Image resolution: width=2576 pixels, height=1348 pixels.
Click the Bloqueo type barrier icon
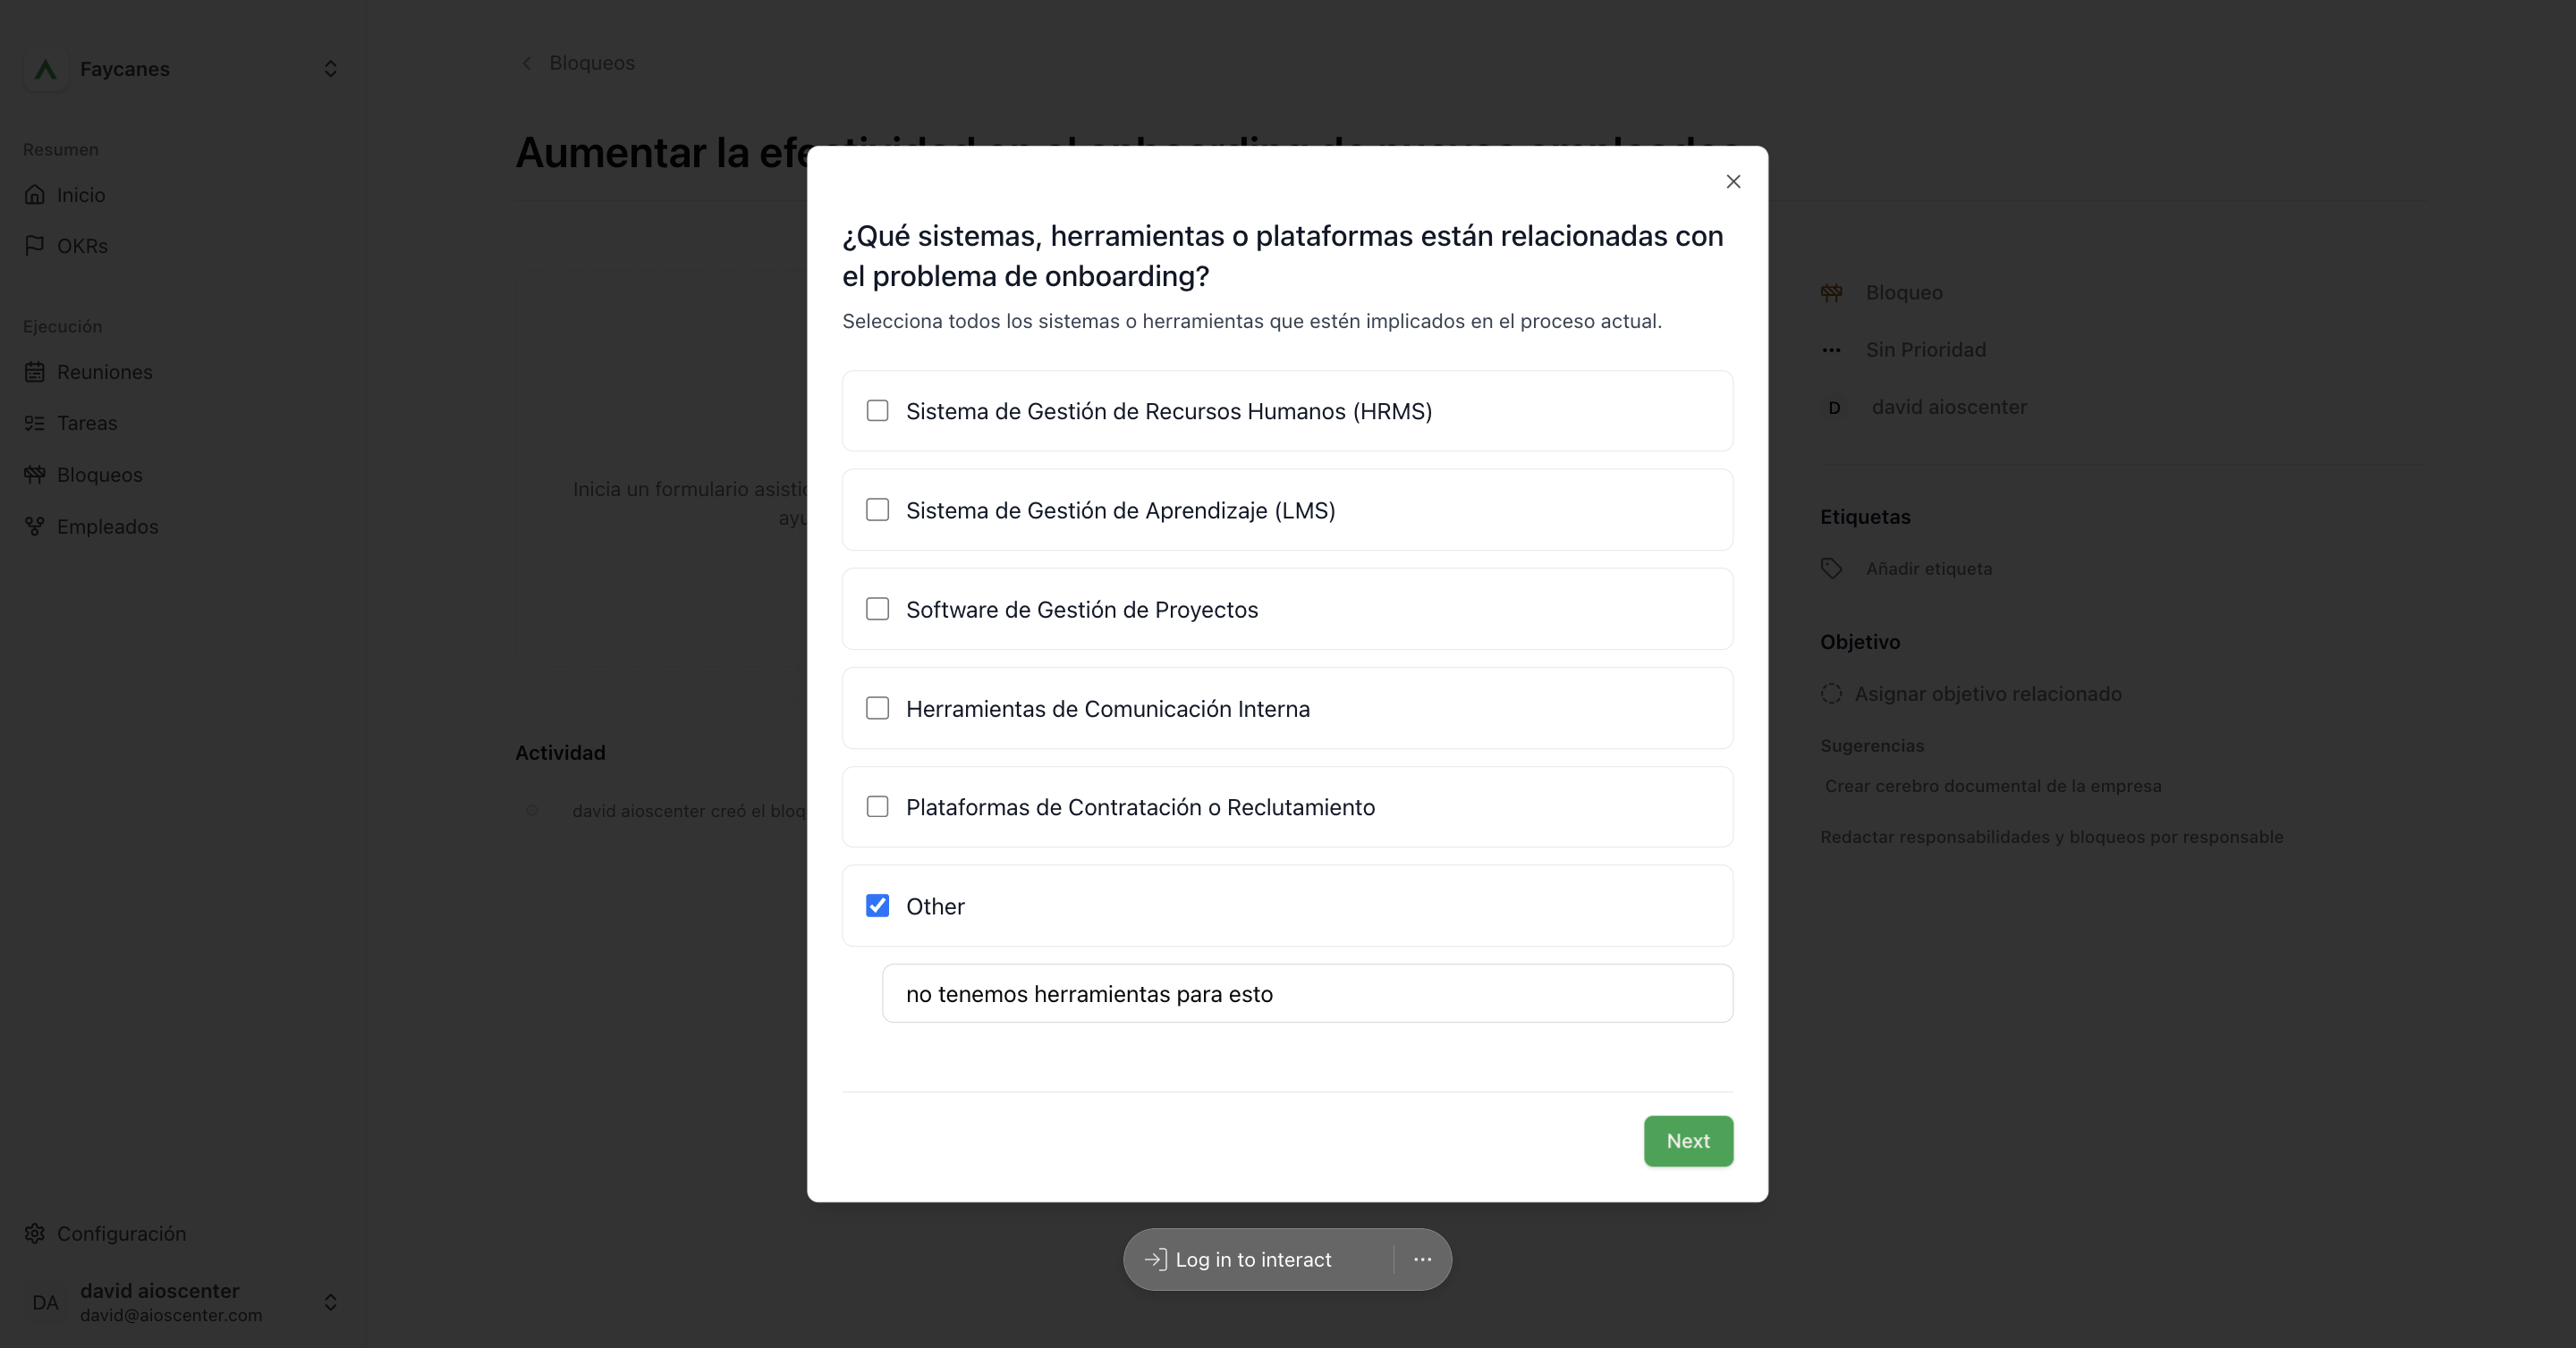coord(1831,293)
